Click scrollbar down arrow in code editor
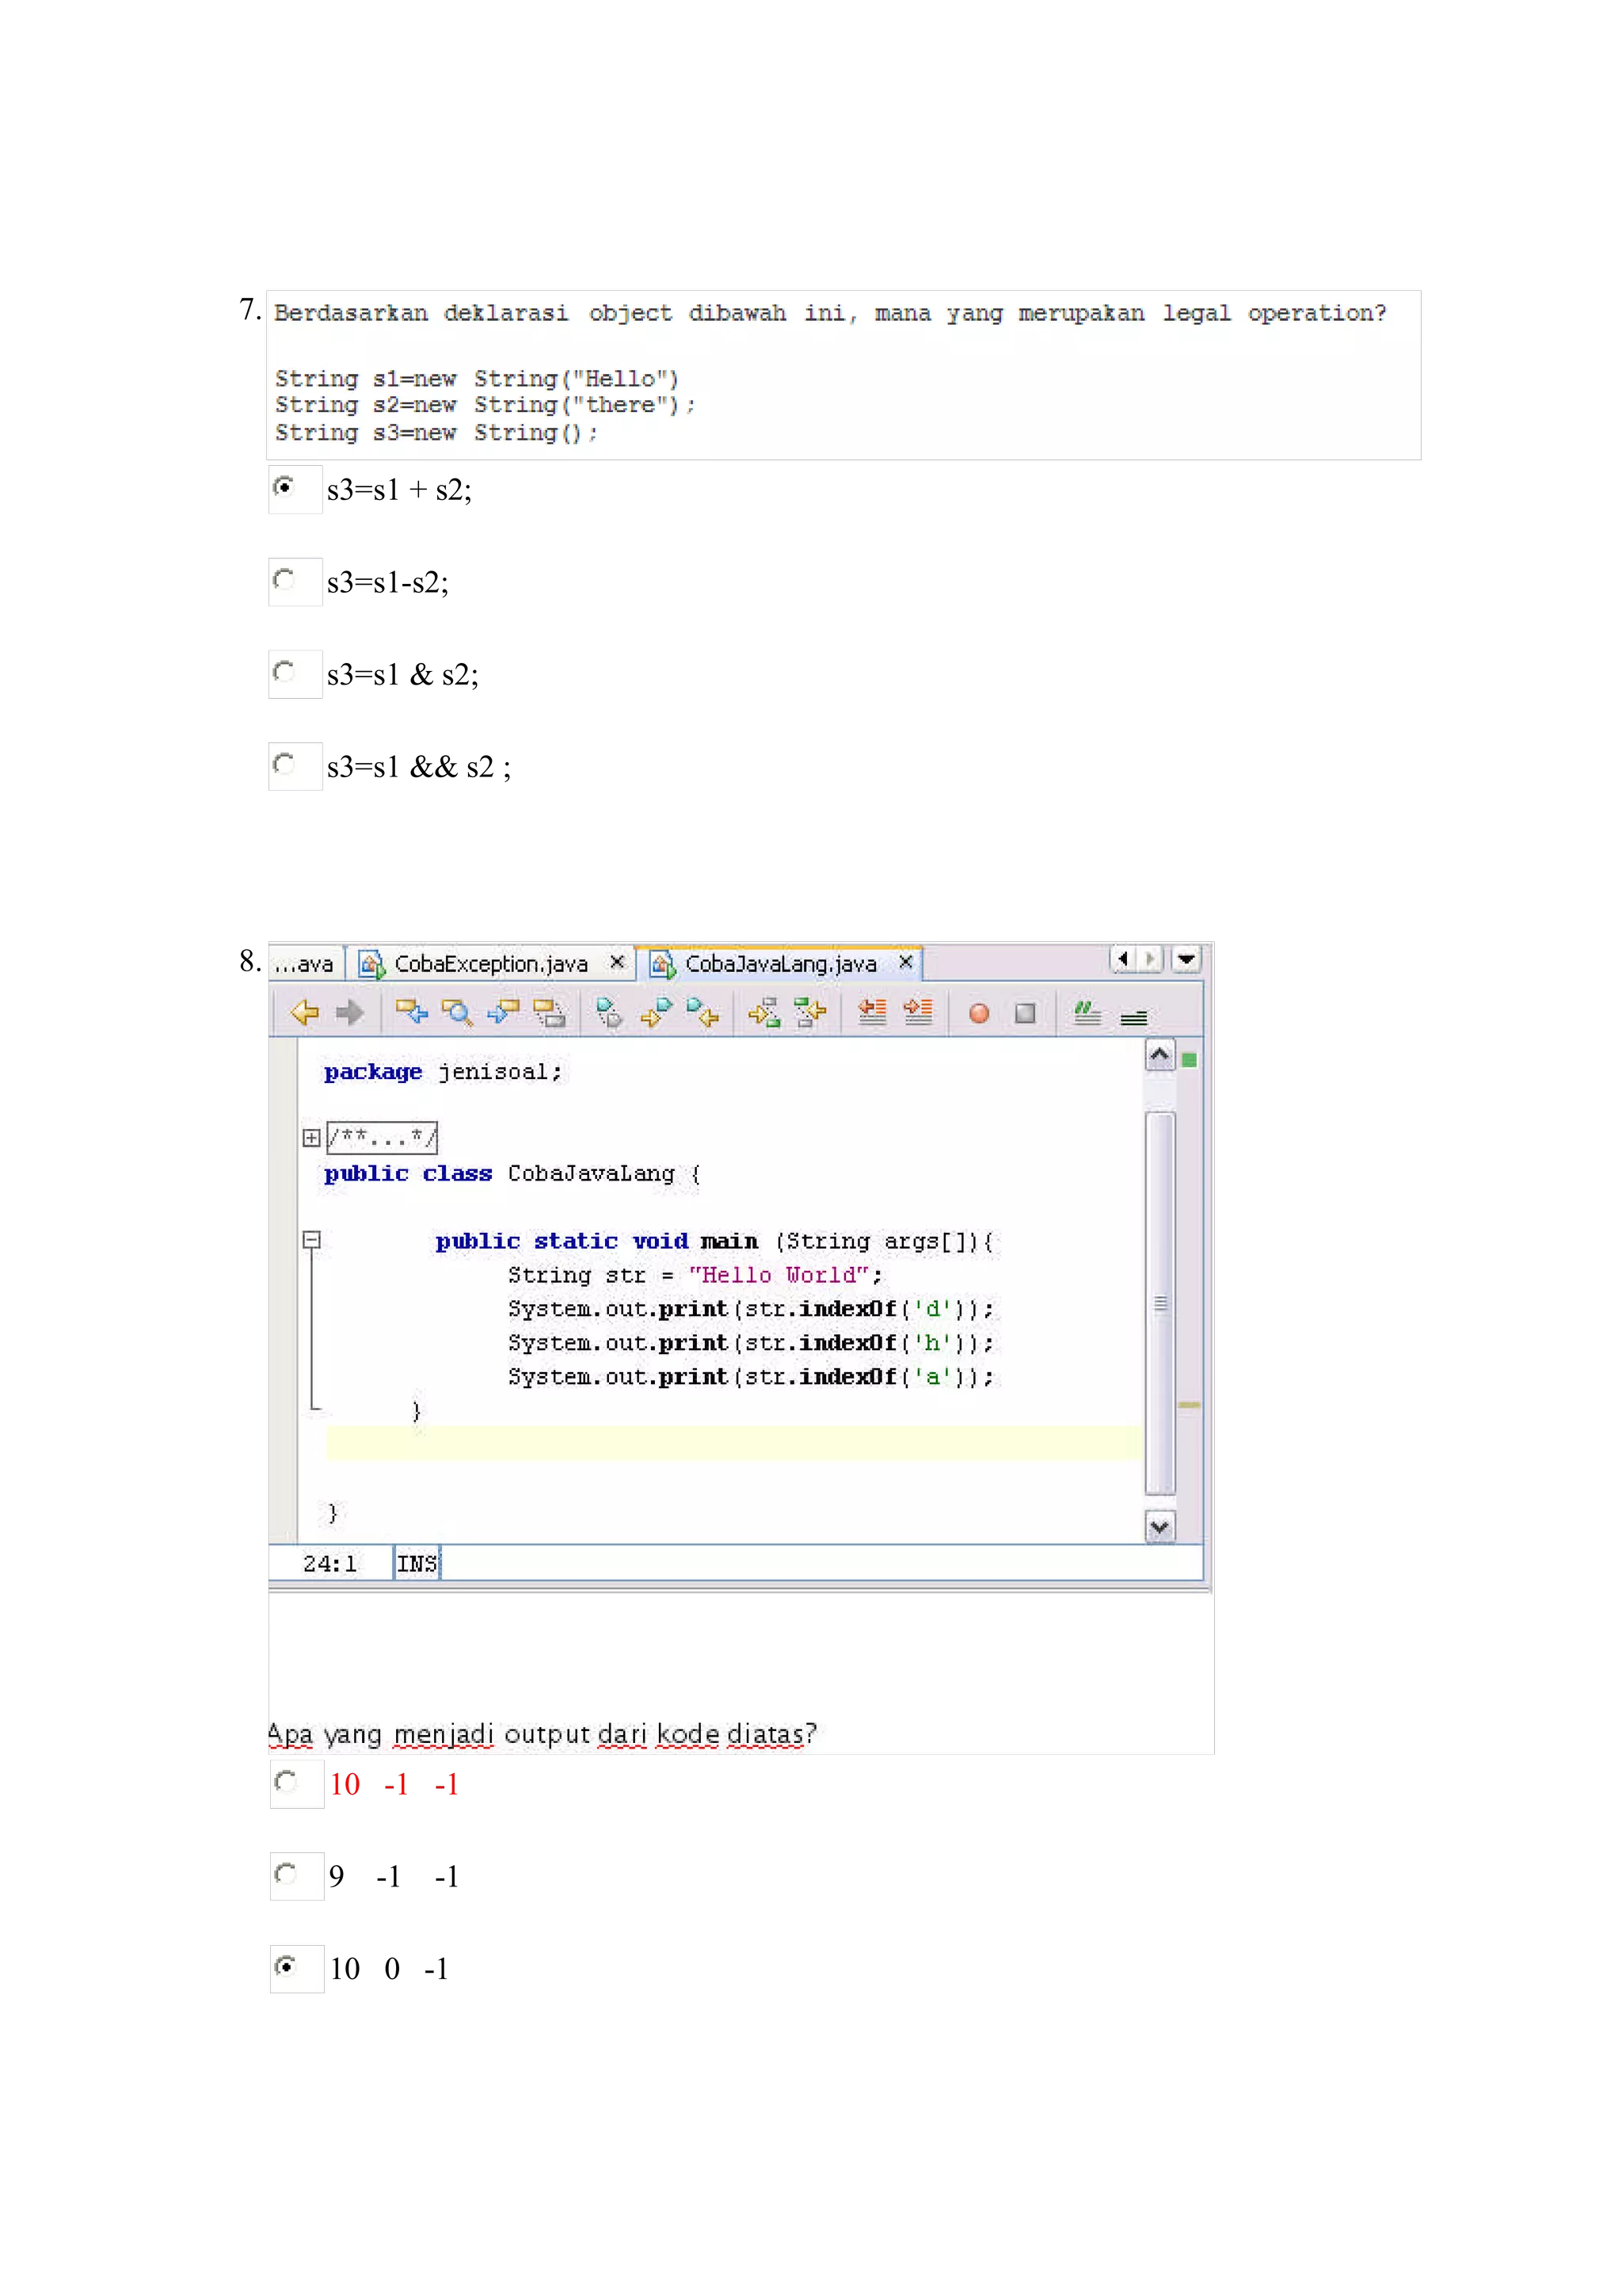This screenshot has height=2296, width=1622. coord(1159,1527)
